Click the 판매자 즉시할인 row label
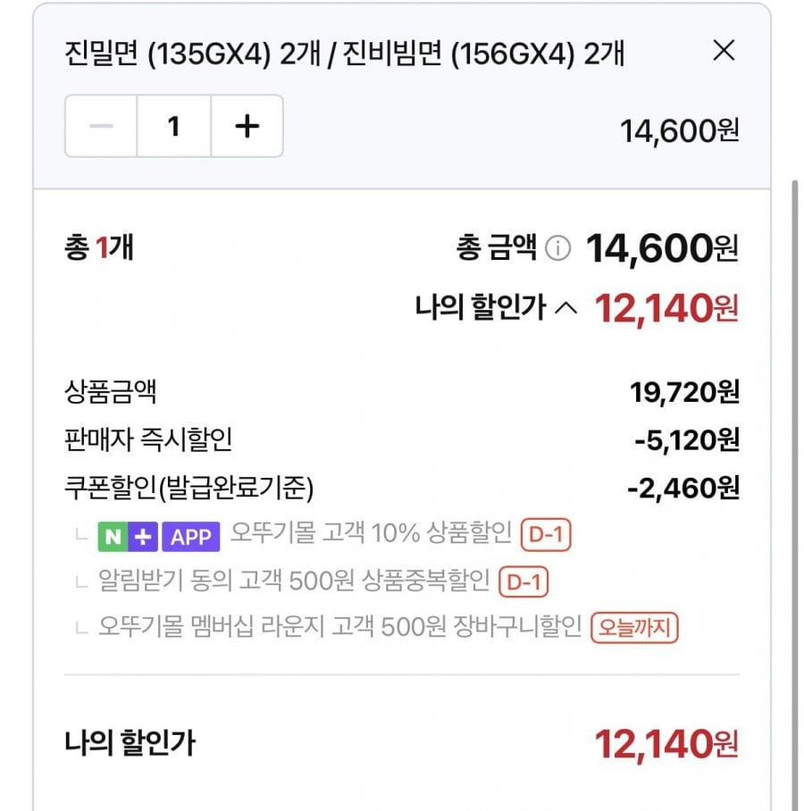Viewport: 804px width, 811px height. [x=149, y=439]
